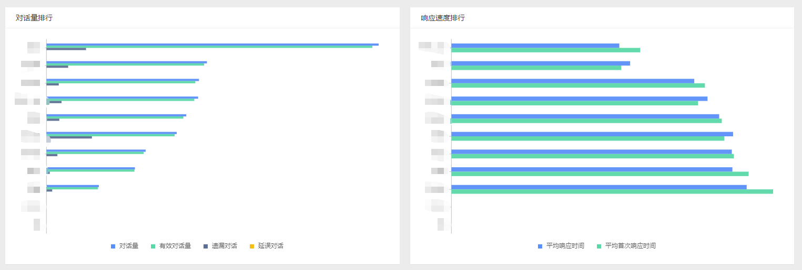Viewport: 802px width, 270px height.
Task: Click the blue 对话量 legend color square
Action: [x=113, y=246]
